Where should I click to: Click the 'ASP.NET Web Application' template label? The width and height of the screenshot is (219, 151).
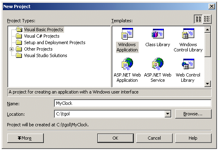coord(127,77)
